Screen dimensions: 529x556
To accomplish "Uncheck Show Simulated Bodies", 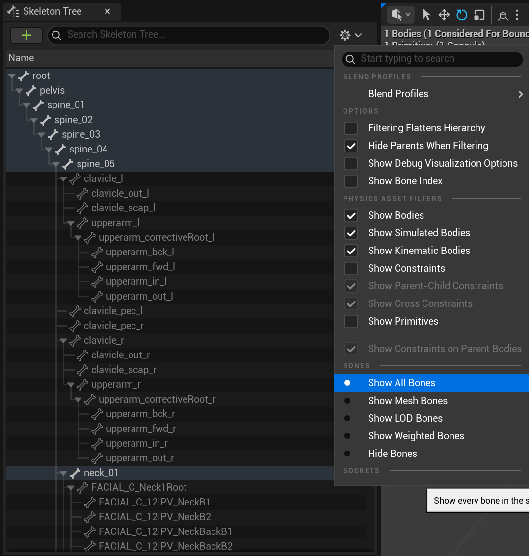I will tap(351, 233).
